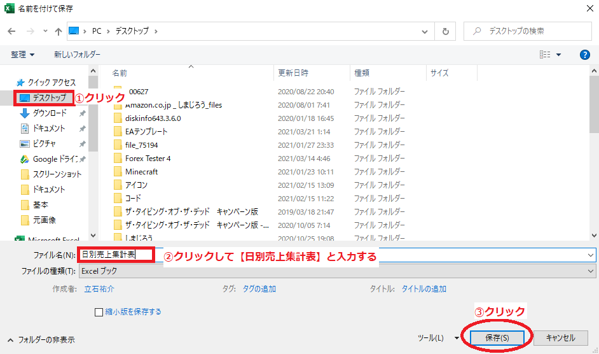The width and height of the screenshot is (599, 354).
Task: Open the Organize (整理) menu
Action: [x=23, y=55]
